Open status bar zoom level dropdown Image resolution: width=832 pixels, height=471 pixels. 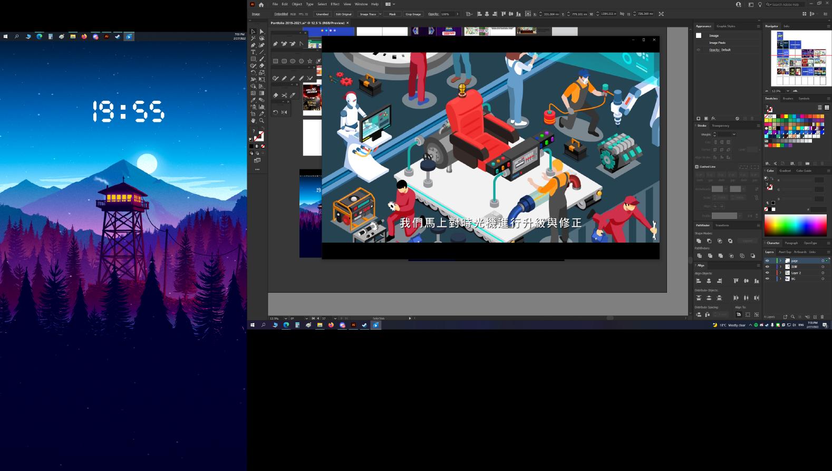tap(286, 319)
